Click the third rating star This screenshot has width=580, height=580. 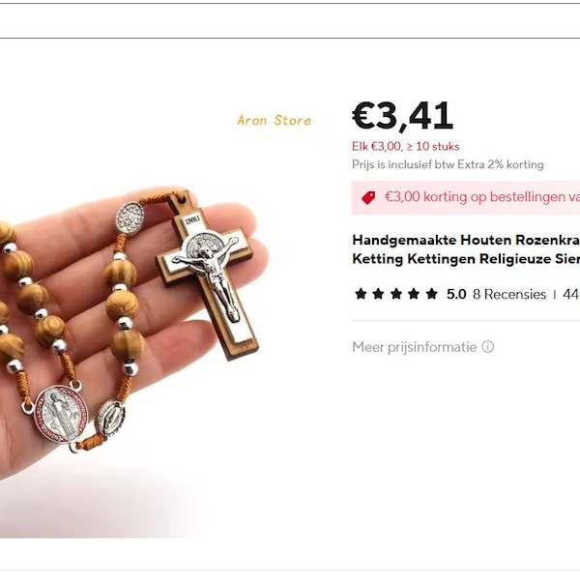(x=396, y=294)
